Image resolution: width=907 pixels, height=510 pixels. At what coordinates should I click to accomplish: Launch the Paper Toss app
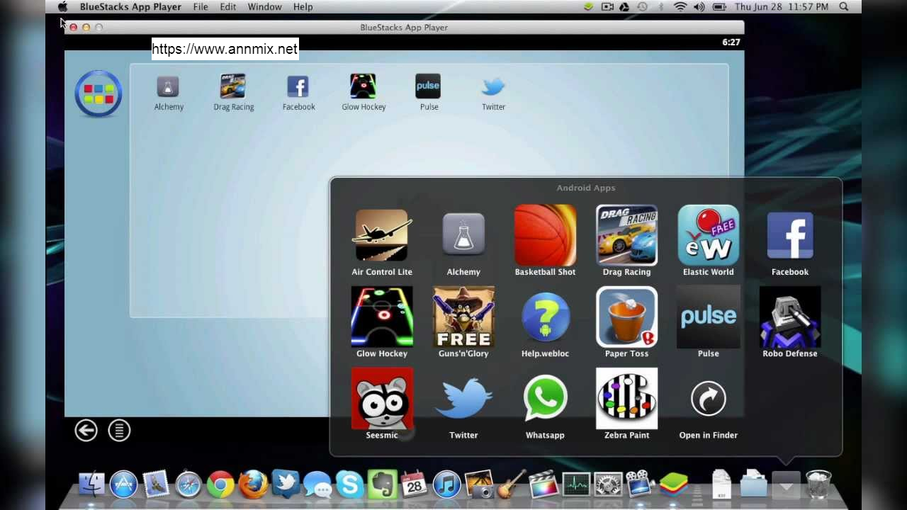coord(626,317)
